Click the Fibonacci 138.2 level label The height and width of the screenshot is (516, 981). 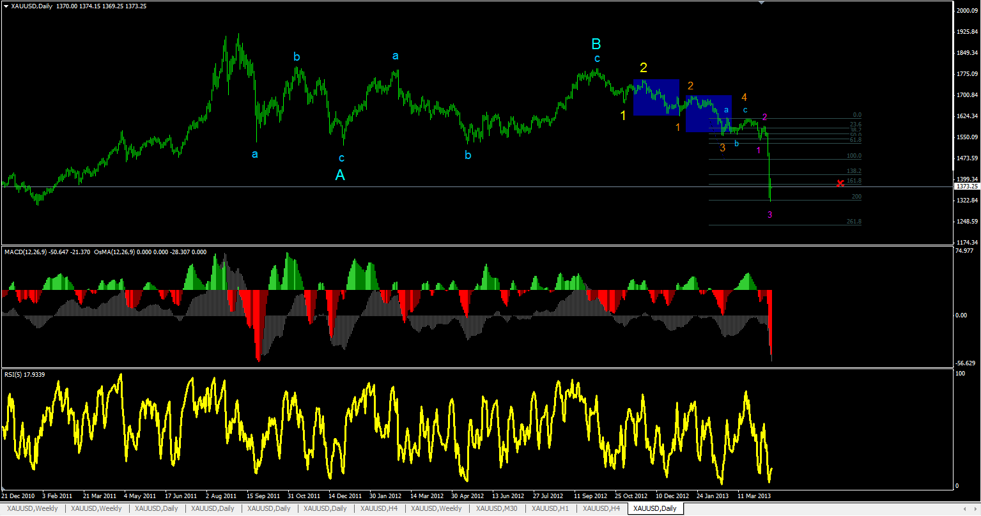point(854,171)
